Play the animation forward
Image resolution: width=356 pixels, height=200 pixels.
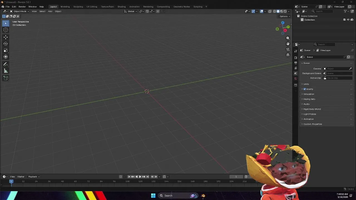tap(140, 177)
